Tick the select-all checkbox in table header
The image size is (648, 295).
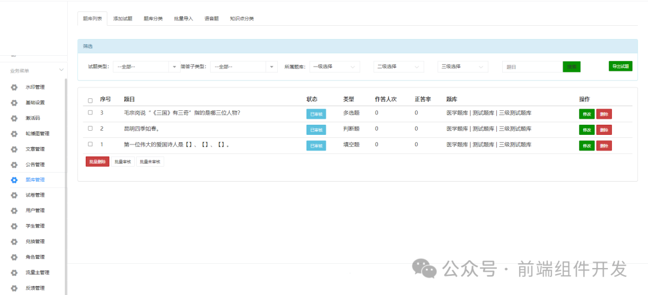[90, 100]
